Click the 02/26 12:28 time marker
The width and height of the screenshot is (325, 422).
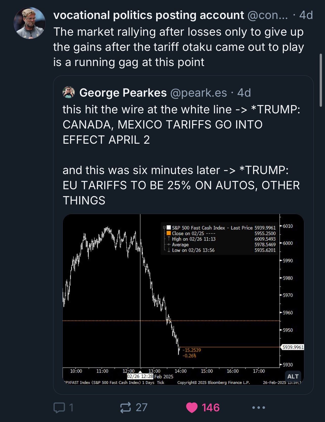(x=140, y=376)
